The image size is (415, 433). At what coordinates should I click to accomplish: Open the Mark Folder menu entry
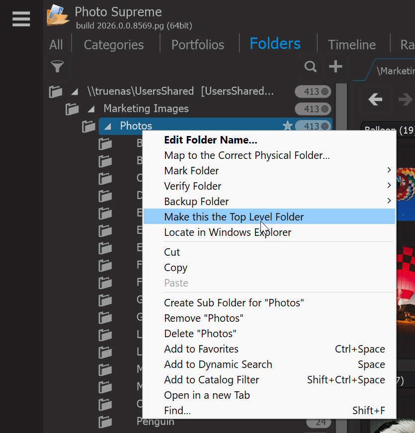pyautogui.click(x=269, y=171)
